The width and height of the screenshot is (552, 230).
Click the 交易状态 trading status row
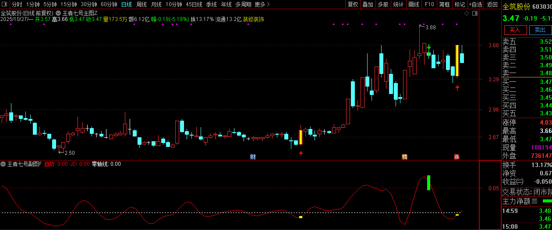(x=527, y=192)
